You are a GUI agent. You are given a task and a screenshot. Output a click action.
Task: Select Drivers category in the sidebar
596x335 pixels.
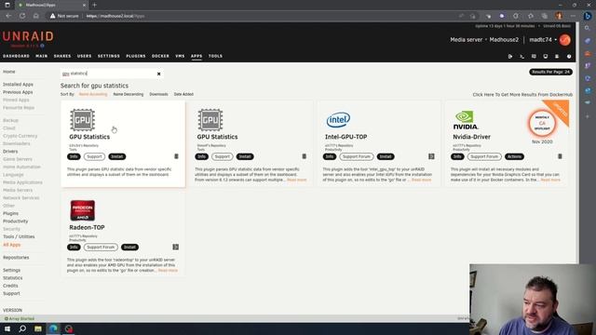pyautogui.click(x=10, y=151)
